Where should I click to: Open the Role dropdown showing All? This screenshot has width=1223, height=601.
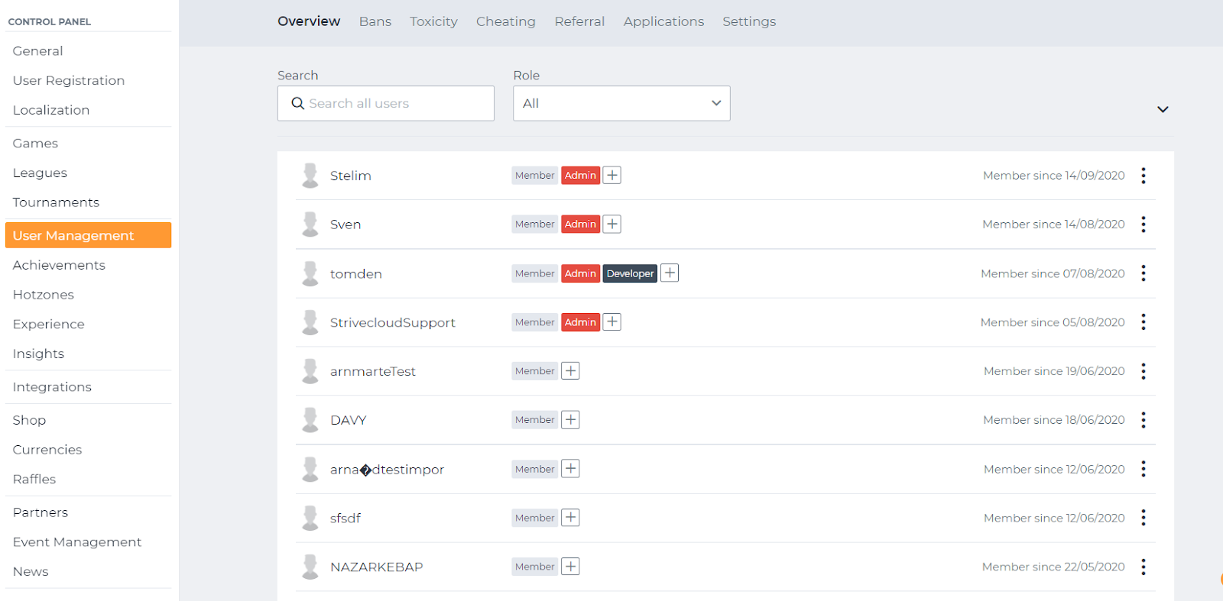621,103
